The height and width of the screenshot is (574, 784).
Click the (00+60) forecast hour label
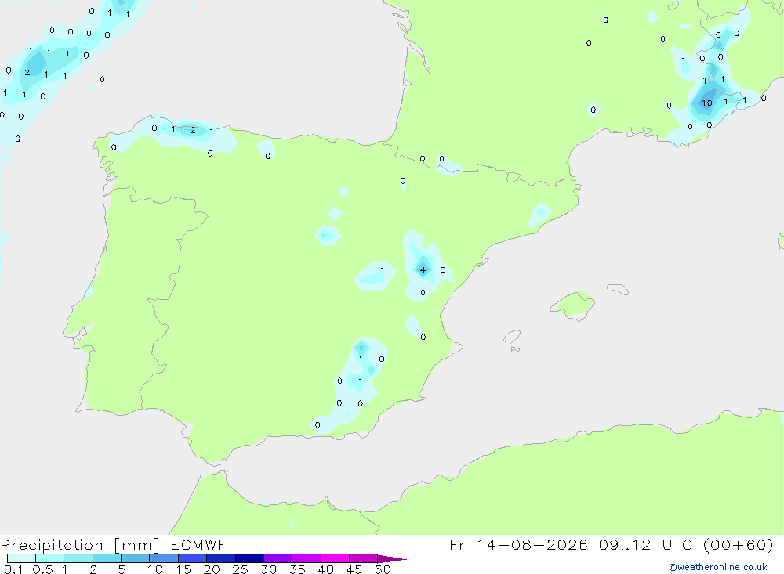pos(738,544)
